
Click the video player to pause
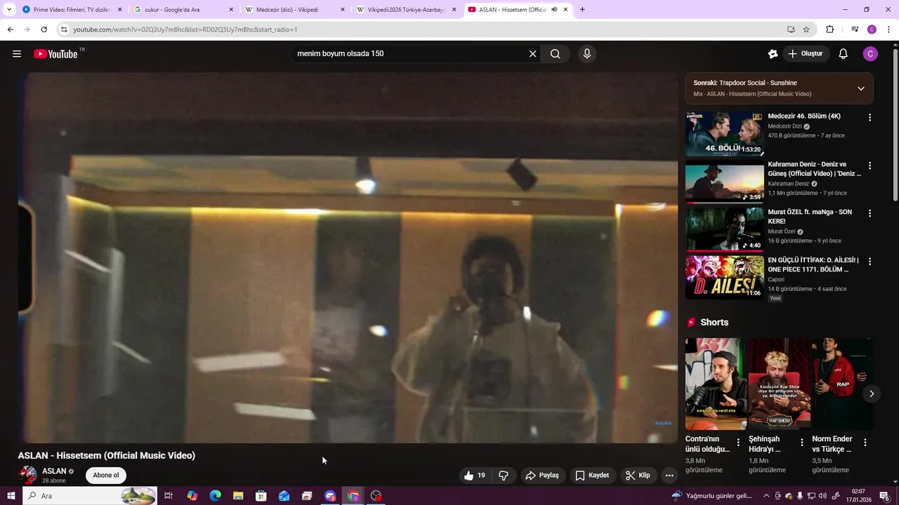tap(348, 257)
